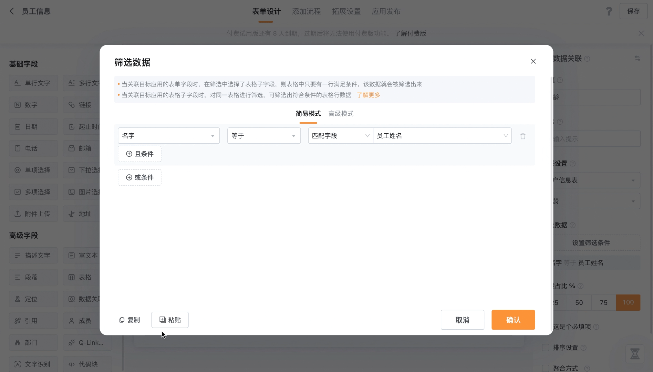This screenshot has height=372, width=653.
Task: Add a 电话 field
Action: coord(33,148)
